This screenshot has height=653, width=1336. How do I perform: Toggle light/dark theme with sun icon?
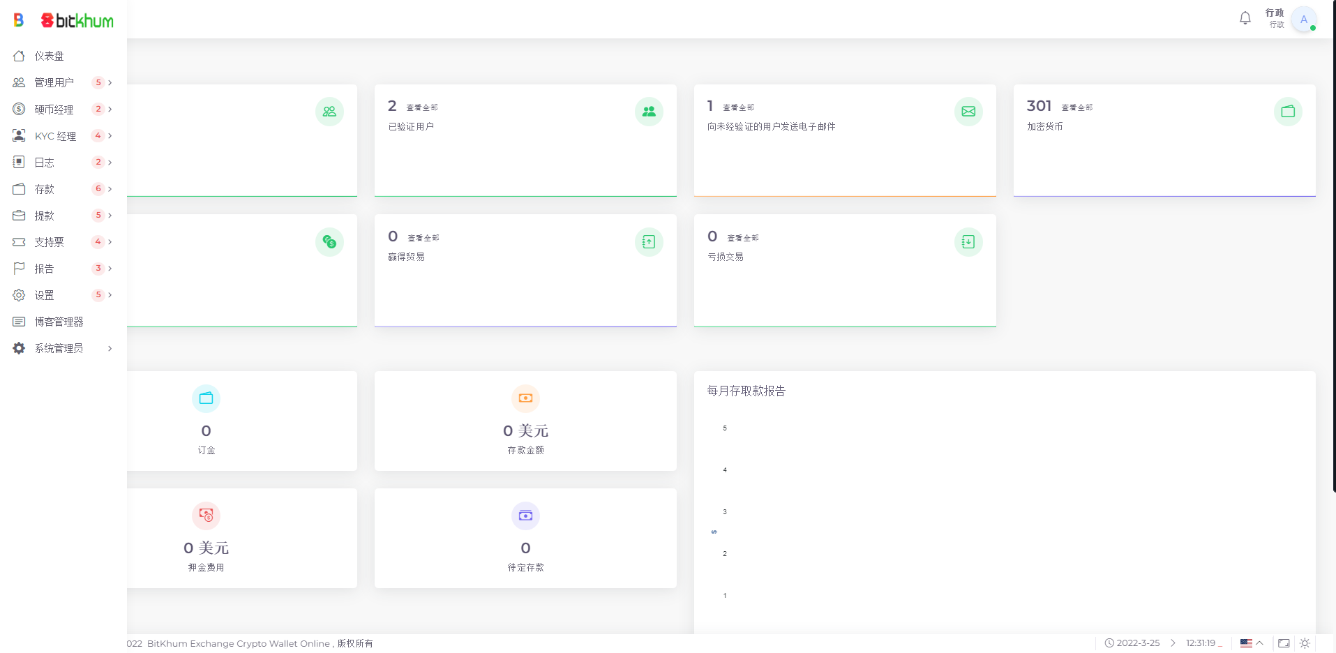[1305, 643]
